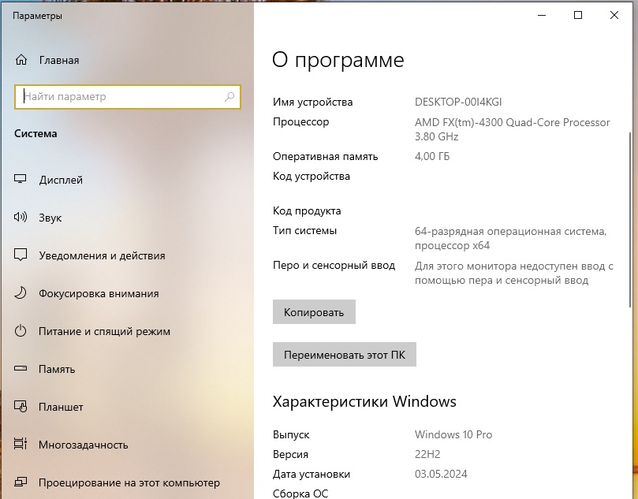Click the Focus assist moon icon
This screenshot has width=638, height=499.
click(x=21, y=292)
